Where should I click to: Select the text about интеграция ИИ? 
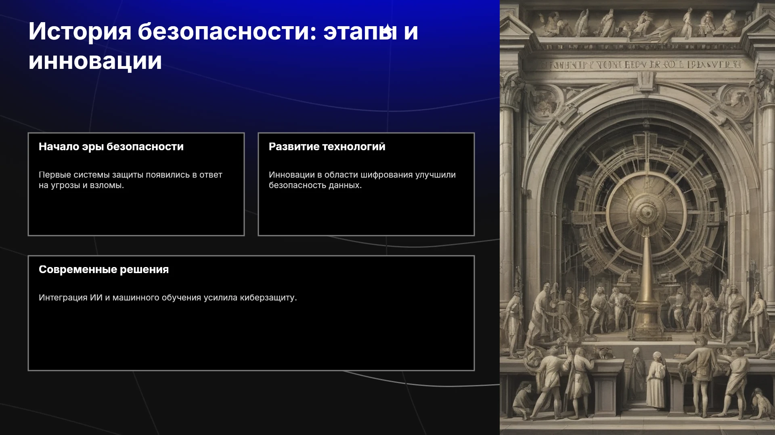pos(168,298)
